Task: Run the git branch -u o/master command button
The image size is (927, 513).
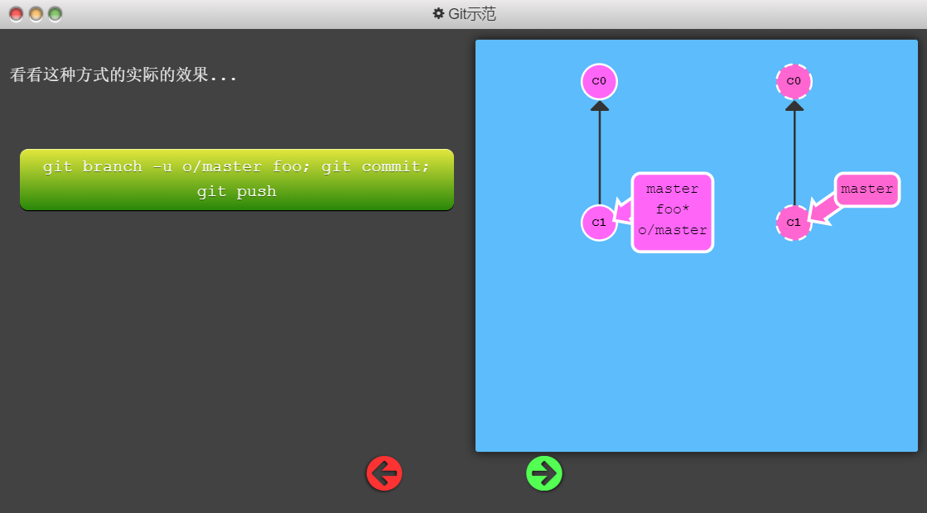Action: [237, 180]
